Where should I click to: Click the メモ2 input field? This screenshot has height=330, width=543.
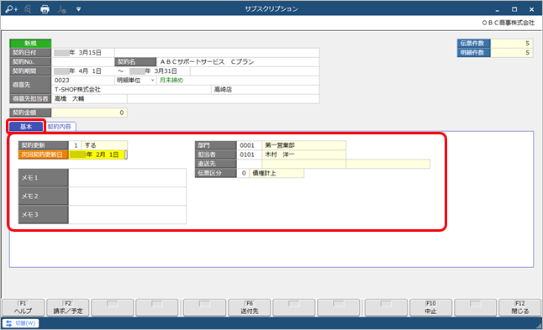pos(127,196)
